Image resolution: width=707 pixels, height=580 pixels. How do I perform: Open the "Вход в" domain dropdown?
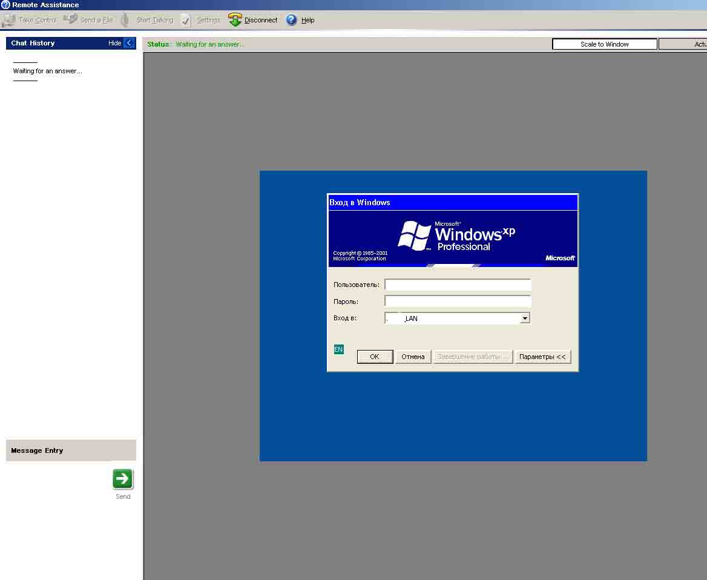pos(525,318)
